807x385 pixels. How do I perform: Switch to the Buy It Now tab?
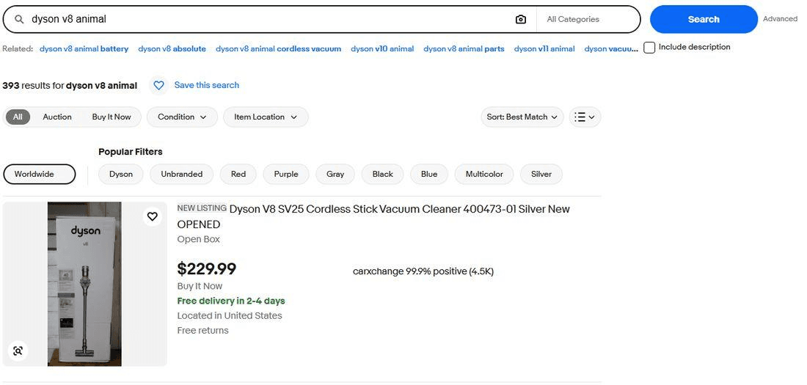pyautogui.click(x=112, y=117)
